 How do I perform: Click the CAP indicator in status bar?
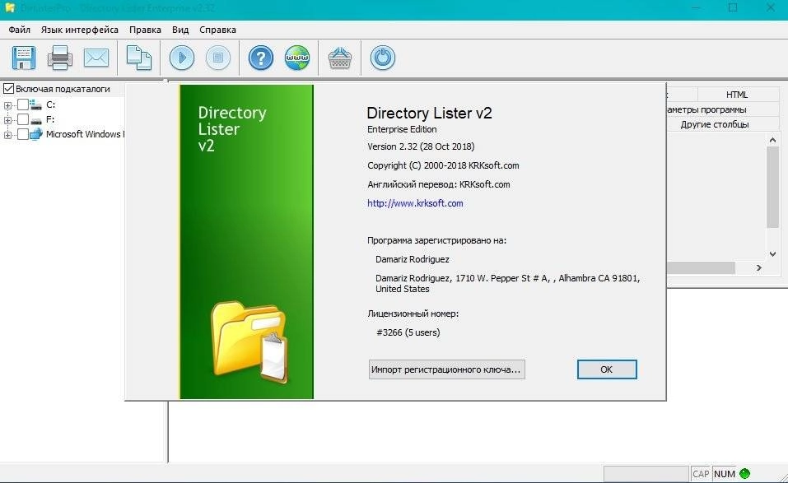[701, 474]
